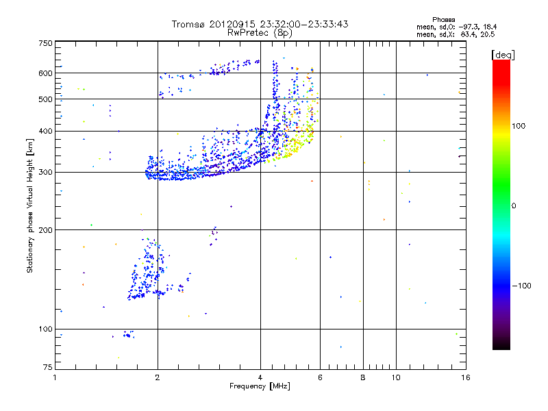Click the x-axis tick label '2'
The height and width of the screenshot is (411, 548).
tap(158, 377)
